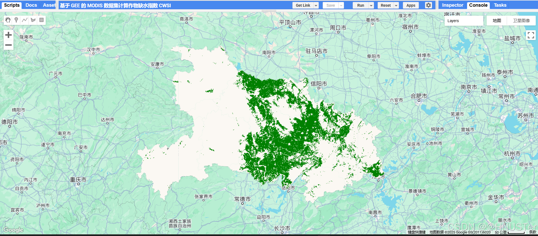
Task: Click the 南昌市 city label
Action: pyautogui.click(x=375, y=212)
